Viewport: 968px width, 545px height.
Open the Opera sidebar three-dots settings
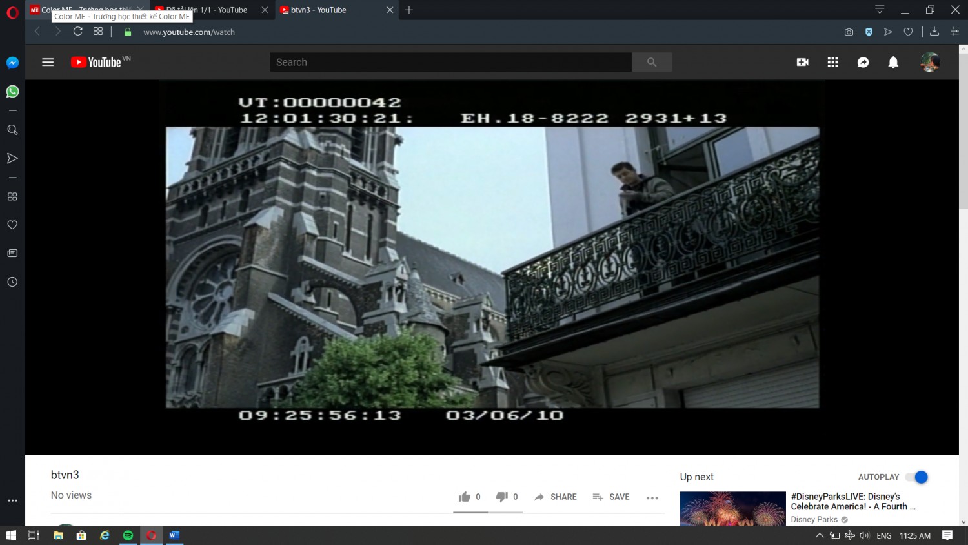click(x=12, y=500)
